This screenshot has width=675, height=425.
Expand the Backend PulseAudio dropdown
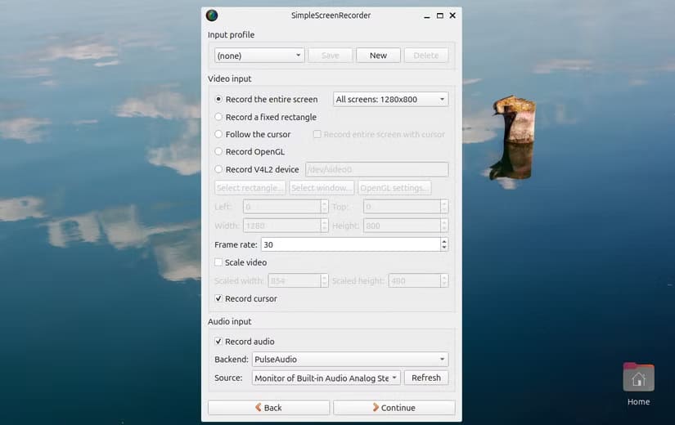pyautogui.click(x=350, y=359)
